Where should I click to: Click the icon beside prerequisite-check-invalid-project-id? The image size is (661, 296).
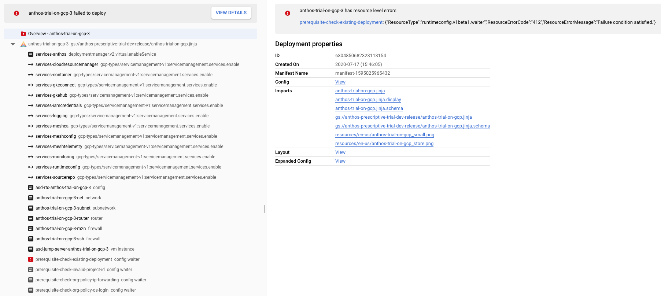point(31,270)
